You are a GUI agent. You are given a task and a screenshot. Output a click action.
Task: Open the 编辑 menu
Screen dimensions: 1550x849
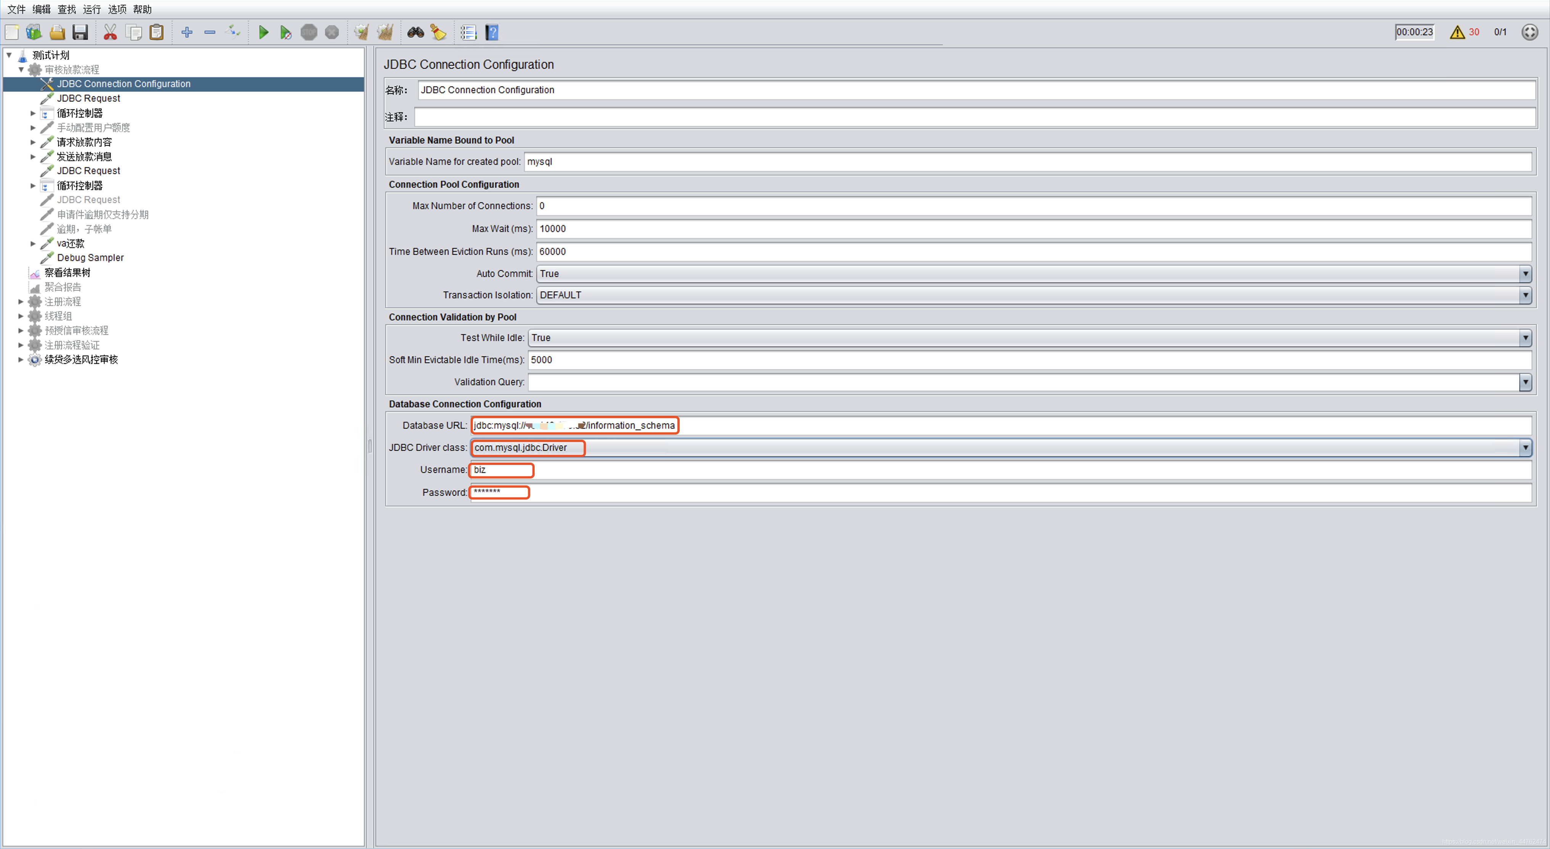coord(42,9)
